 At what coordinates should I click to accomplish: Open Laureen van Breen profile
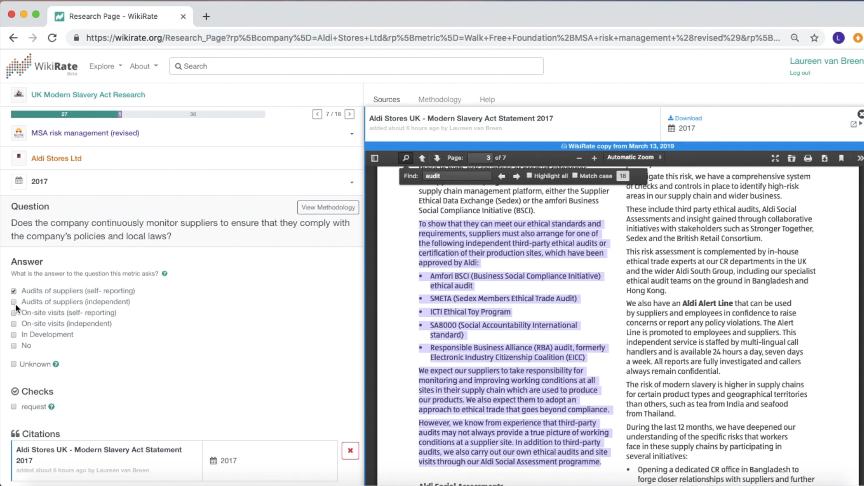coord(827,61)
